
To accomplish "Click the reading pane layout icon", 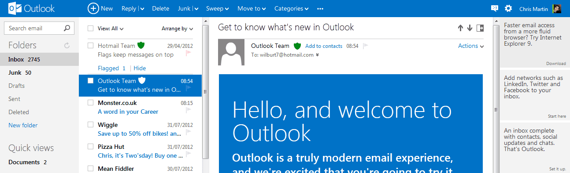I will click(x=480, y=28).
